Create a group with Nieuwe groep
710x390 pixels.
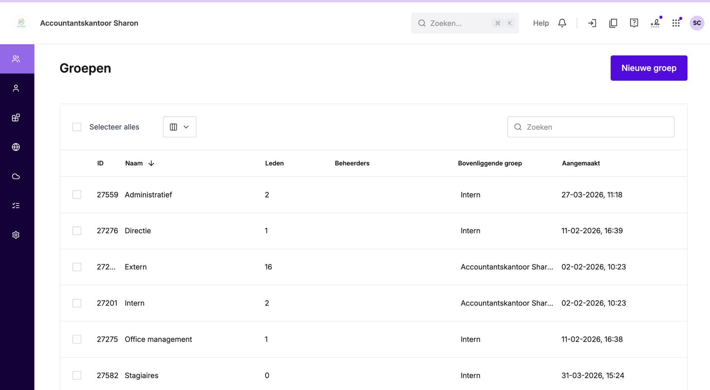click(649, 68)
